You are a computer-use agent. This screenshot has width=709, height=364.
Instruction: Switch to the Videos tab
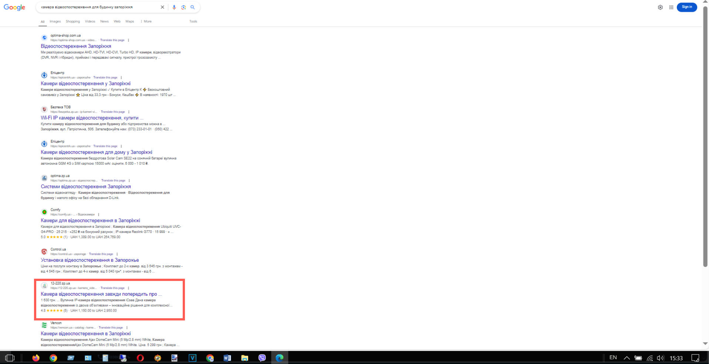(x=90, y=21)
